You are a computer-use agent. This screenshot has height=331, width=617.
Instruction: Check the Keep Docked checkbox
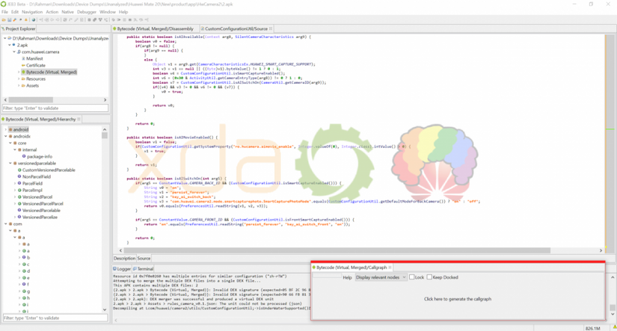click(429, 277)
